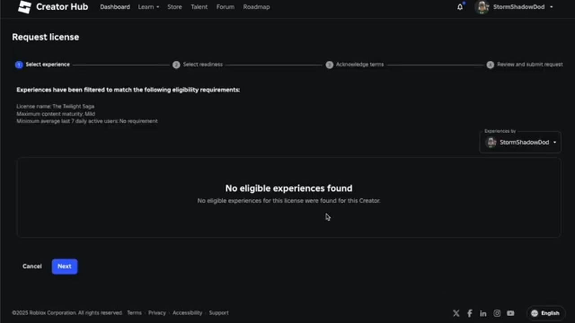Expand the Experiences by creator selector

point(520,142)
